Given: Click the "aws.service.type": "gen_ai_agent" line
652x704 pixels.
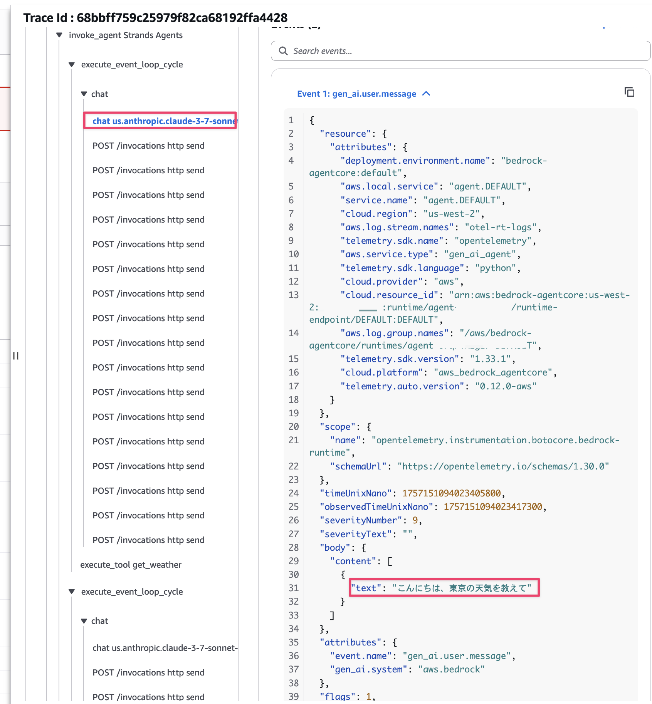Looking at the screenshot, I should [430, 254].
